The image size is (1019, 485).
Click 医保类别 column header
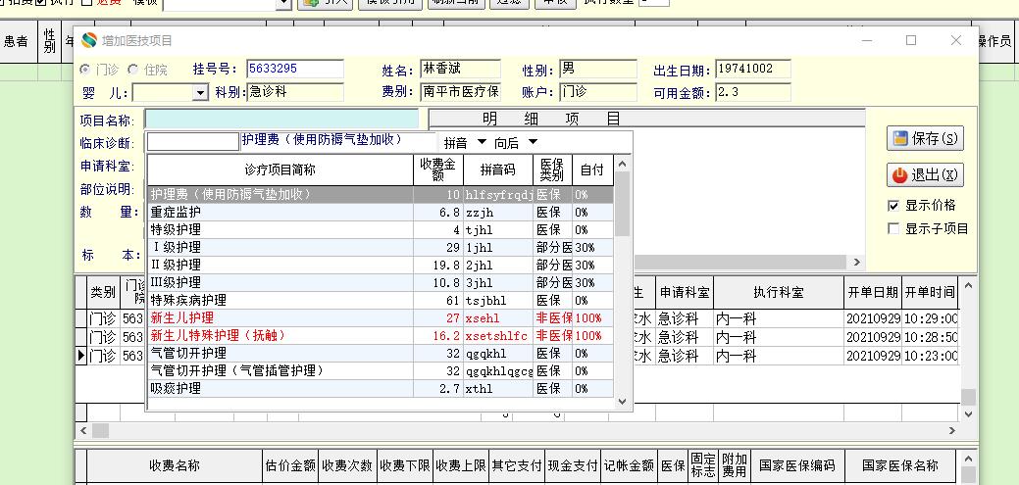pyautogui.click(x=552, y=170)
